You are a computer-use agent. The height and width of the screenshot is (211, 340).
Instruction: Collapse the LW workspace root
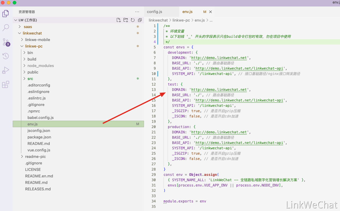[x=16, y=20]
